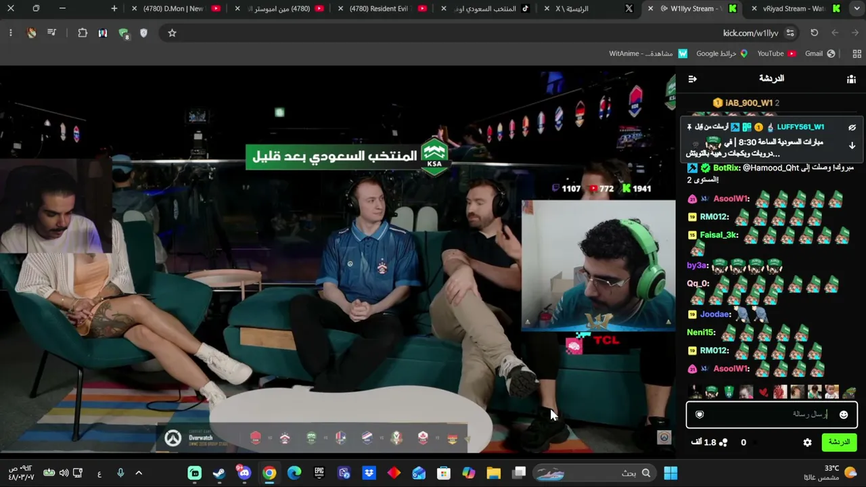Open the Qq_0 username in chat

coord(698,283)
